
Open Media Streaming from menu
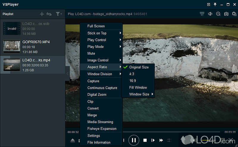(101, 122)
